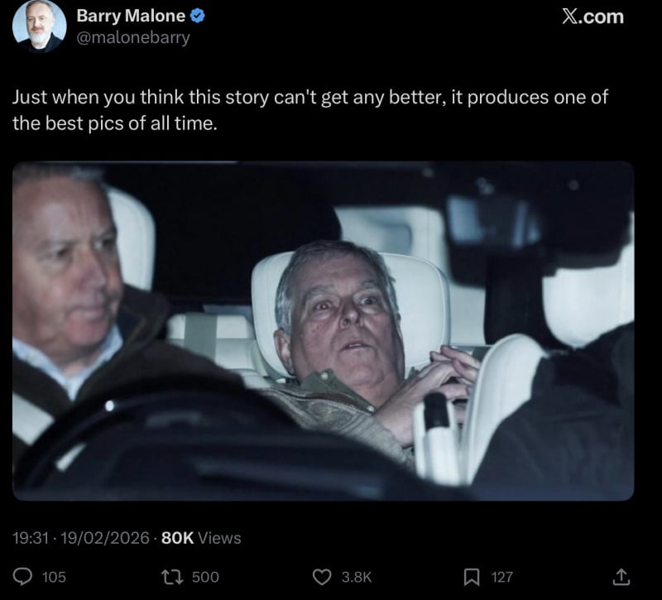662x600 pixels.
Task: Like the tweet with the heart icon
Action: coord(323,576)
